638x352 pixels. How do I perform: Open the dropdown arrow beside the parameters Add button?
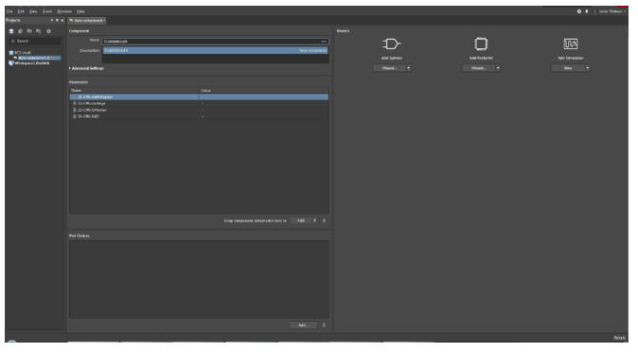click(x=314, y=220)
